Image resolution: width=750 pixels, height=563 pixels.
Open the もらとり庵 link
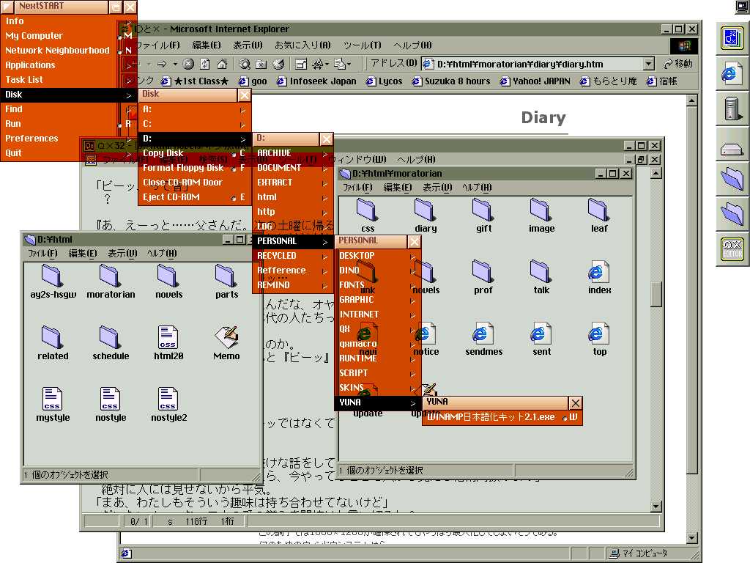(x=609, y=81)
